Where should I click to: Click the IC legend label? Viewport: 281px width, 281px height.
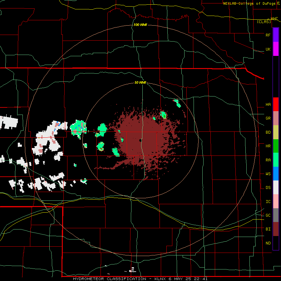[268, 202]
